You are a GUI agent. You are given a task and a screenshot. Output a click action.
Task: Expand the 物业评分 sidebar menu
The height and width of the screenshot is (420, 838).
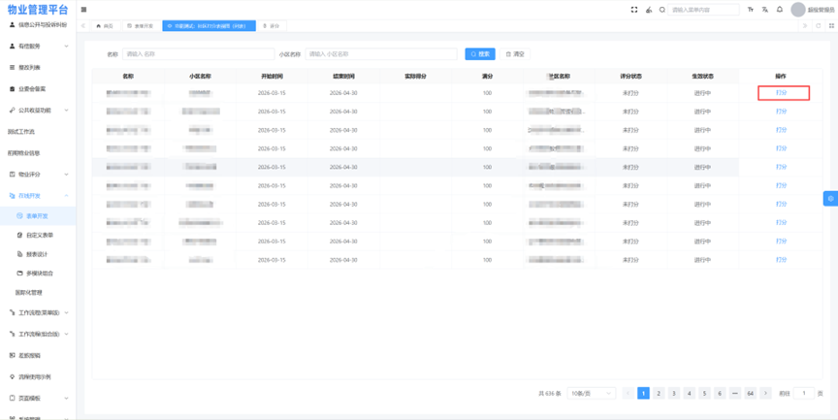[x=37, y=175]
